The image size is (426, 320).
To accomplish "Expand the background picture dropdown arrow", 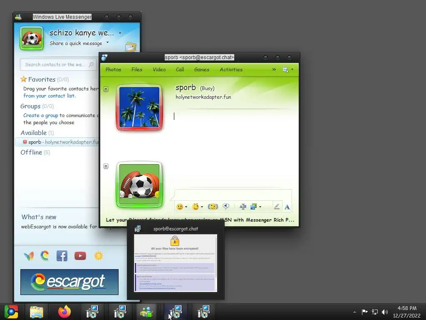I will (x=260, y=207).
